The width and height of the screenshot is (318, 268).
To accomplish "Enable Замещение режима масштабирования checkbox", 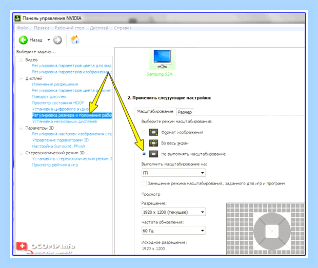I will pyautogui.click(x=144, y=183).
